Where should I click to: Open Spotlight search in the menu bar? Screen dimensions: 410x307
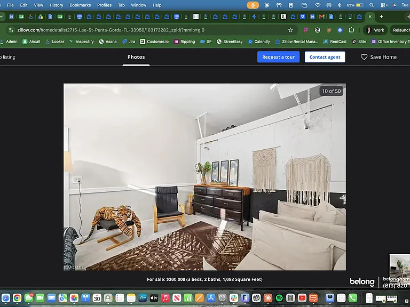(x=372, y=5)
